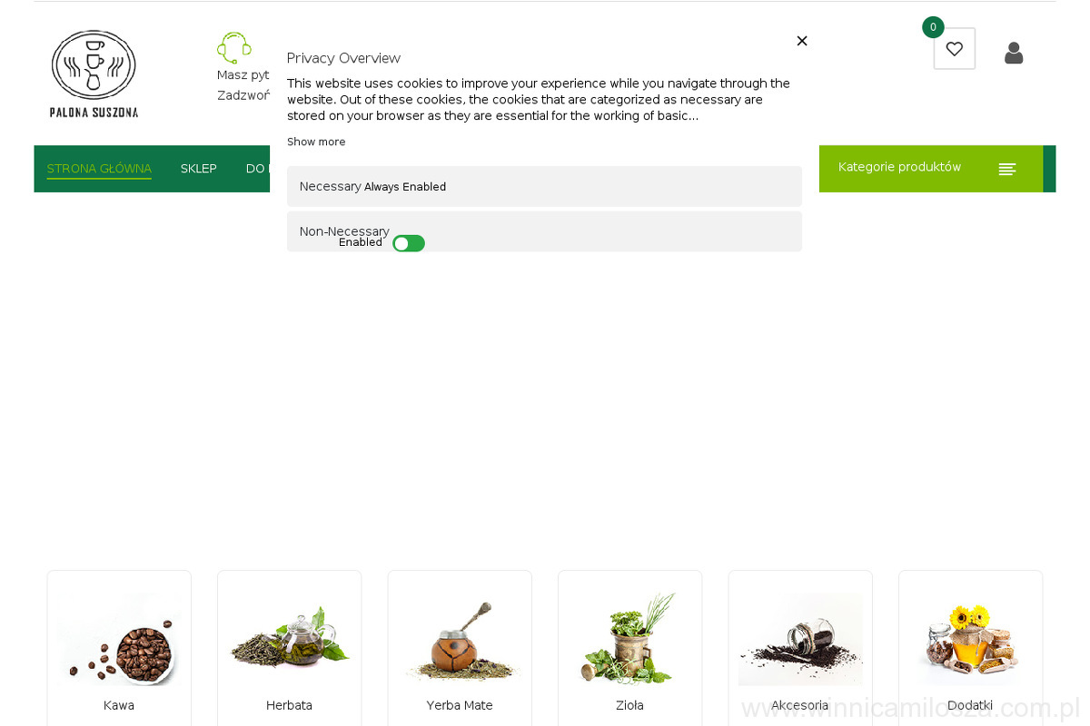Click the Kategorie produktów list icon
Image resolution: width=1090 pixels, height=726 pixels.
1007,169
